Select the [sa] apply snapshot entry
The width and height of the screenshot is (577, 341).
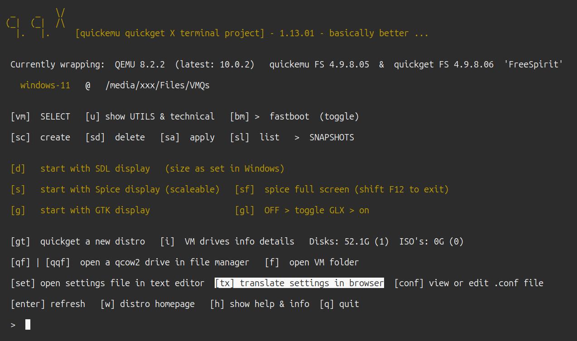click(x=188, y=138)
